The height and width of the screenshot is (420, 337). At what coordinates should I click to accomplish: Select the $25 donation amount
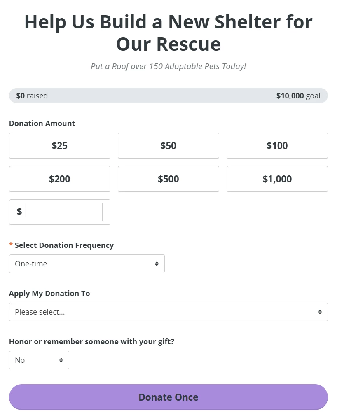click(59, 145)
